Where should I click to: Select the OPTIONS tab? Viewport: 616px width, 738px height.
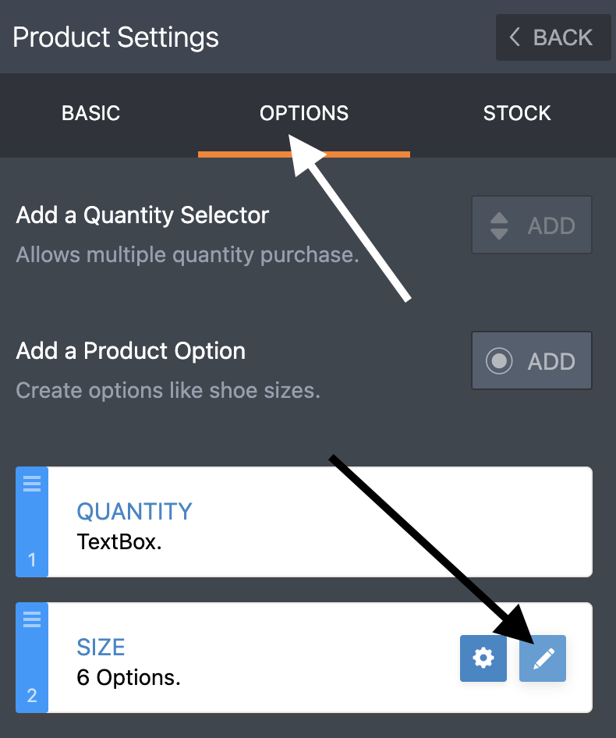tap(304, 113)
